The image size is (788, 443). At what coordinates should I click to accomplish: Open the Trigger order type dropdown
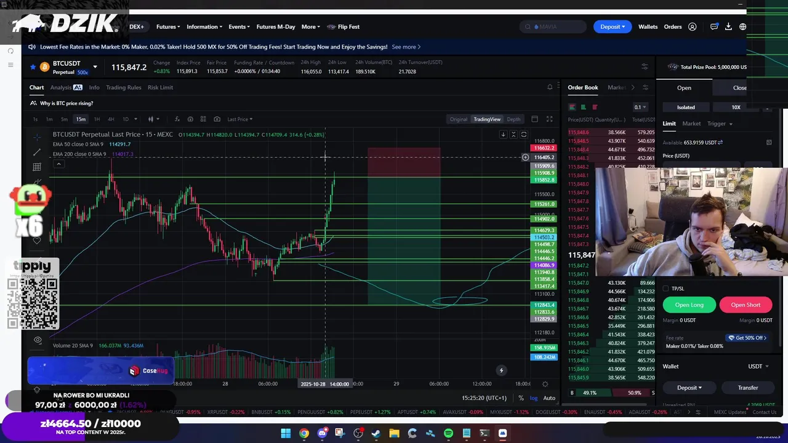pos(719,124)
